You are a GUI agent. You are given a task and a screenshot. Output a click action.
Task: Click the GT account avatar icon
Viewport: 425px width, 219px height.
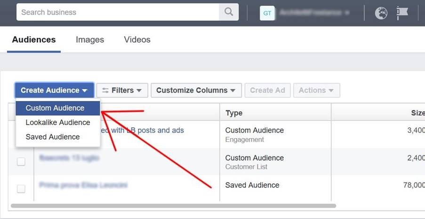pos(267,13)
